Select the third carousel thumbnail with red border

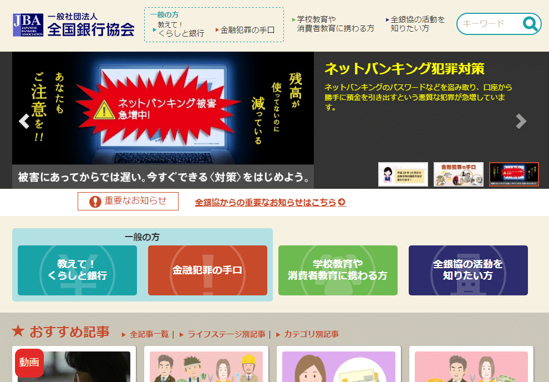(x=514, y=174)
